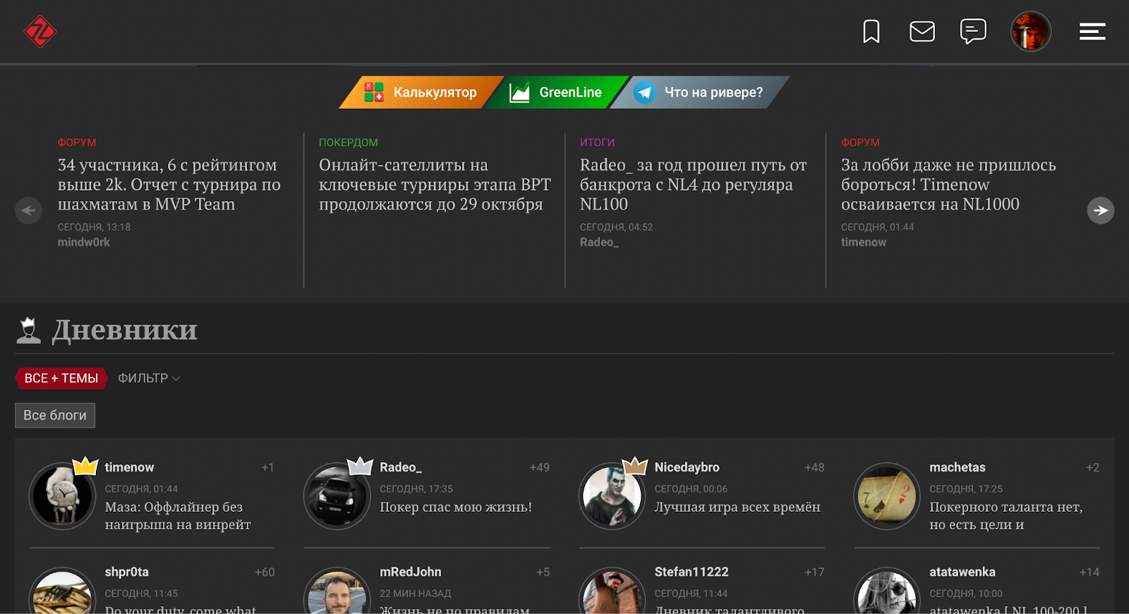Open Покерного таланта нет post
This screenshot has width=1129, height=614.
[1006, 516]
